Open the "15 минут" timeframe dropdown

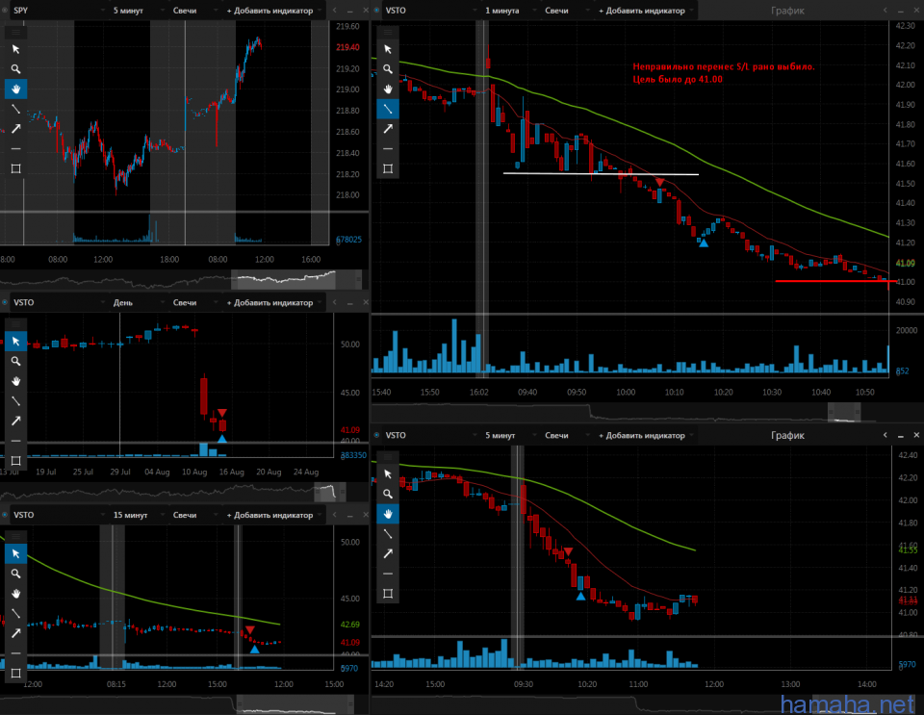(135, 515)
